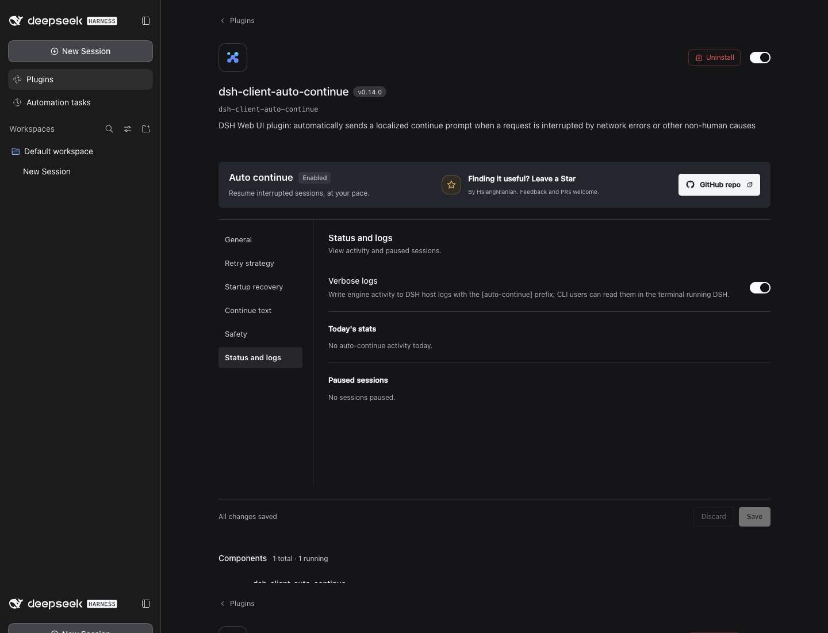Open Plugins in the sidebar
828x633 pixels.
tap(80, 79)
